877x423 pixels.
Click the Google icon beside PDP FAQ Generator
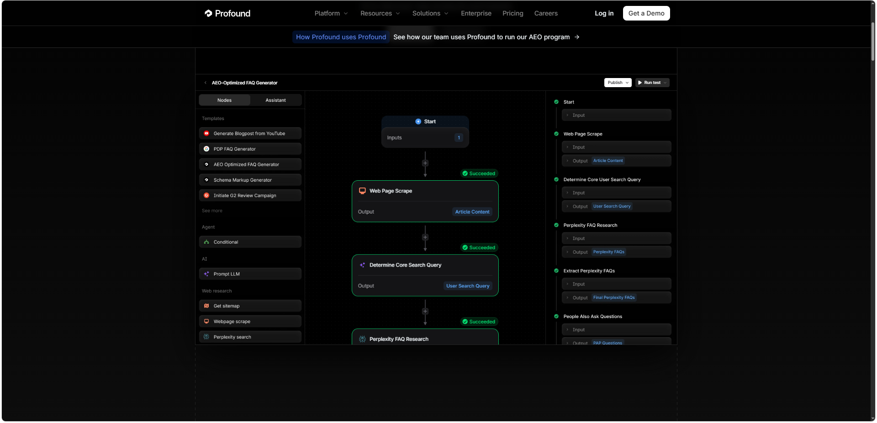(x=206, y=149)
